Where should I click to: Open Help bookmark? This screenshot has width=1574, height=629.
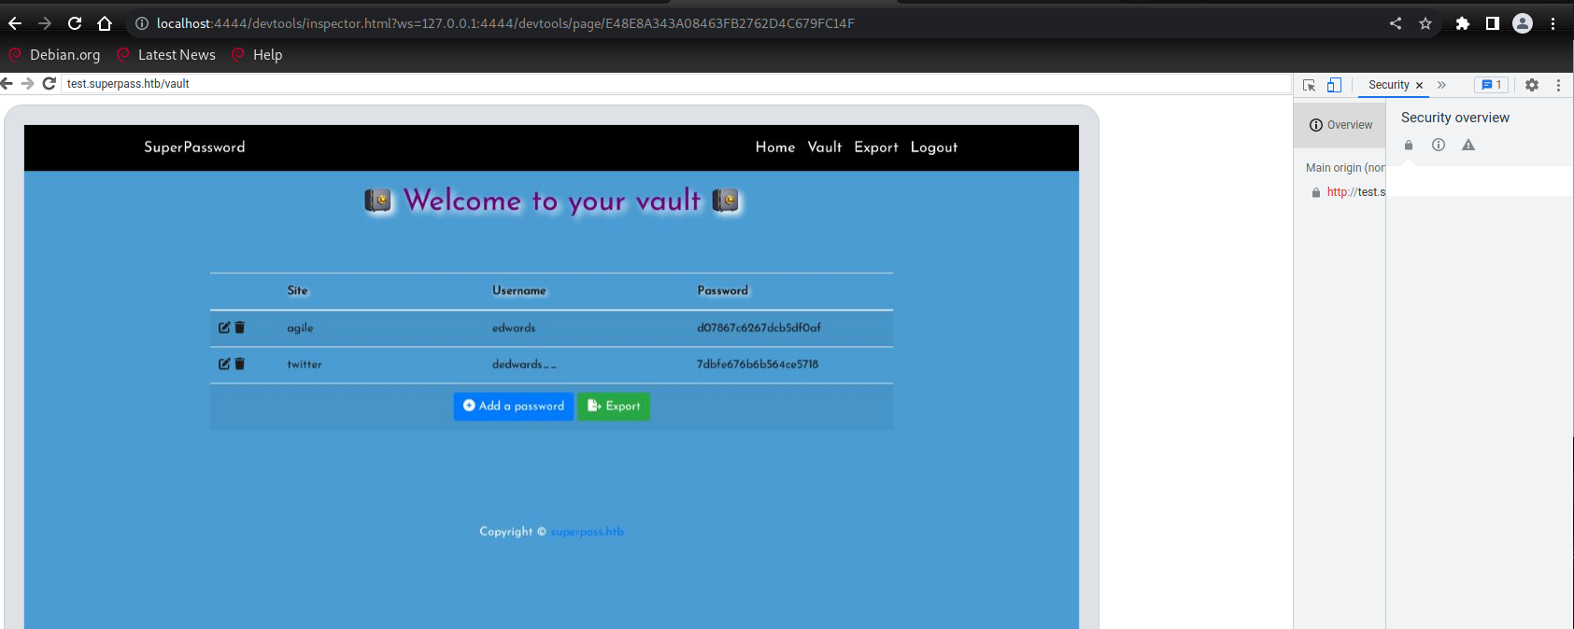point(257,54)
